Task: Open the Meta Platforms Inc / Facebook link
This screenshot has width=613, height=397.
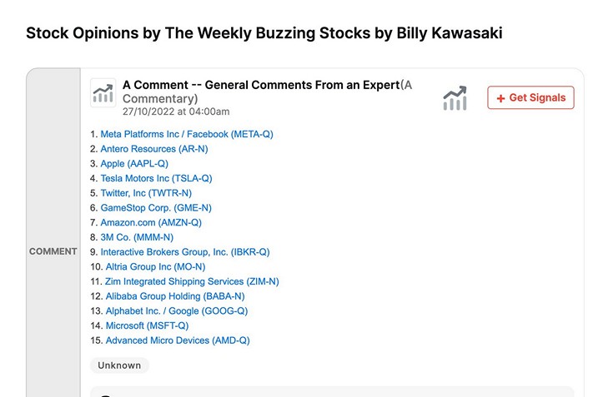Action: pos(186,134)
